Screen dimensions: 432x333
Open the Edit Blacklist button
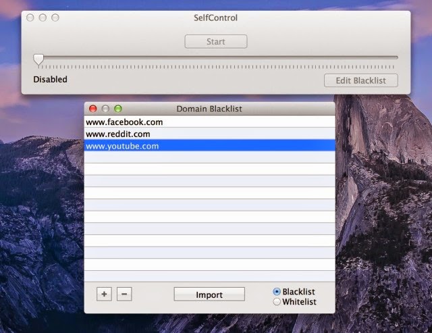click(360, 80)
